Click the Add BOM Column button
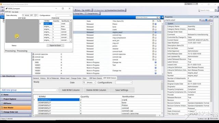219x123 pixels. [x=71, y=90]
